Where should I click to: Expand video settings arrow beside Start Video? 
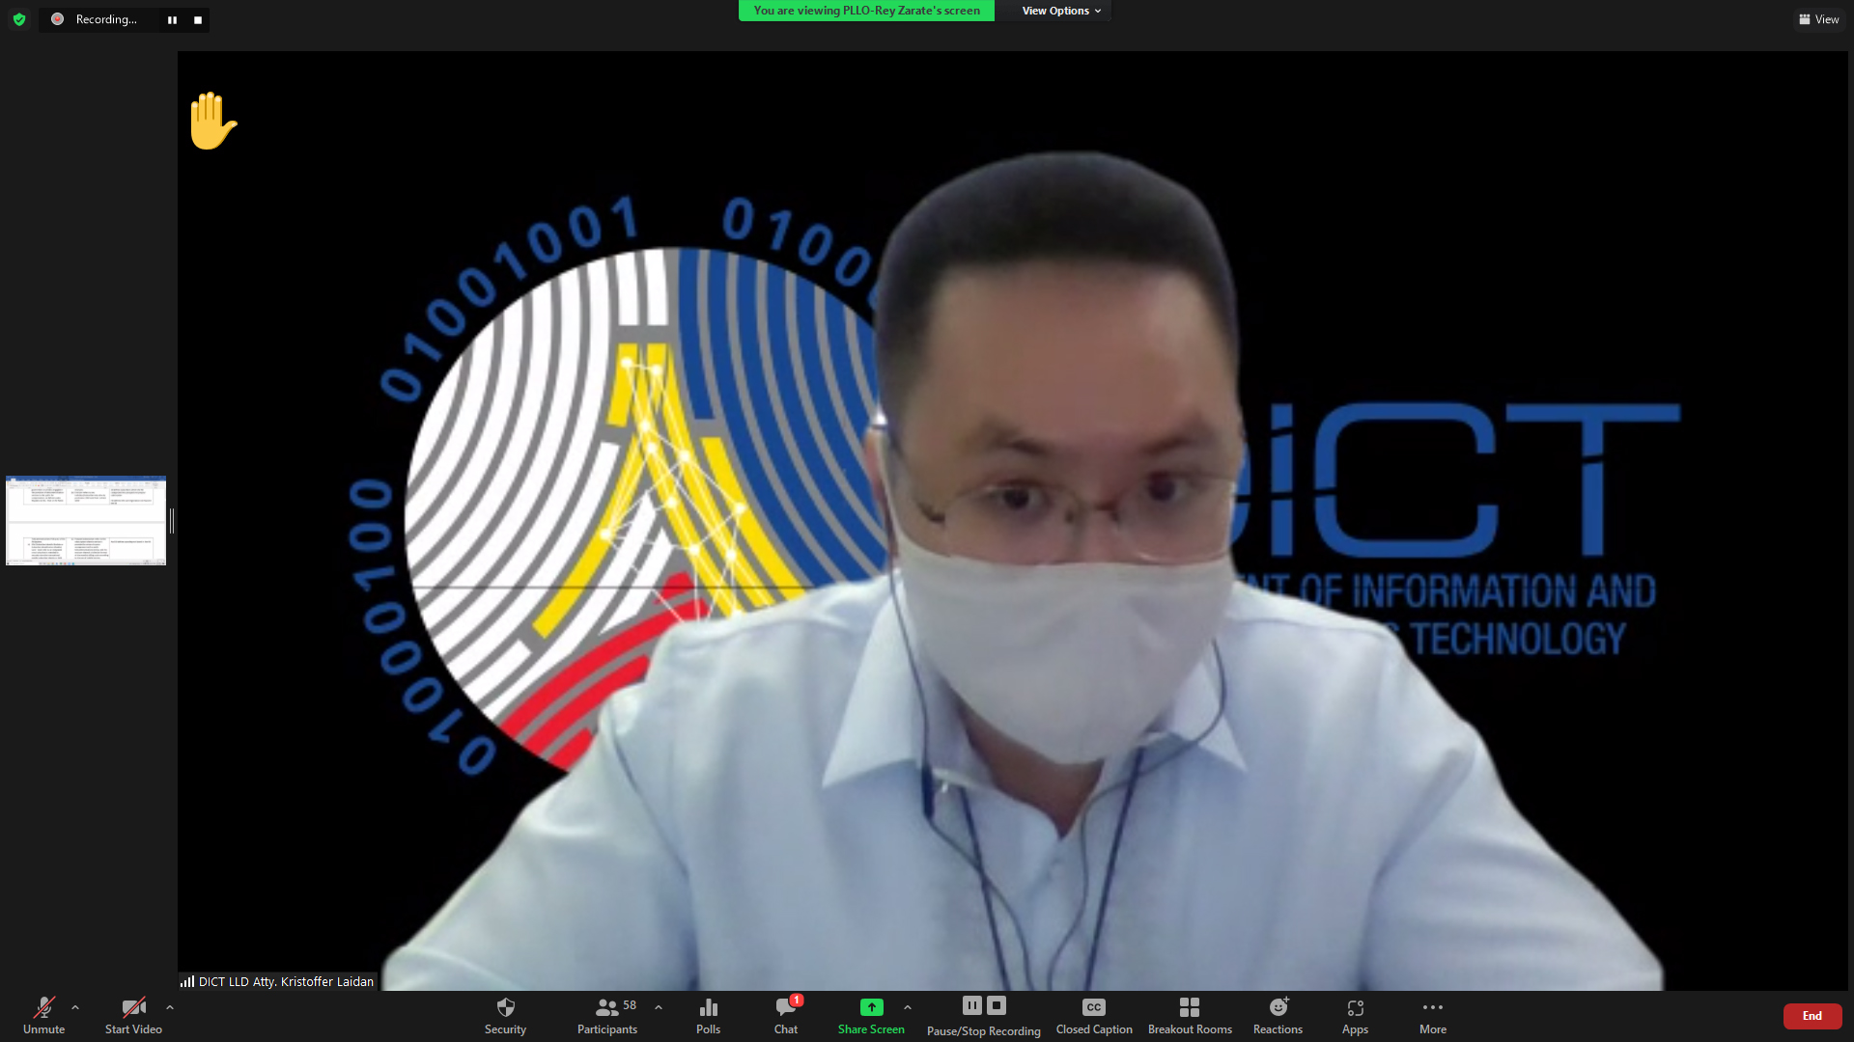[170, 1007]
